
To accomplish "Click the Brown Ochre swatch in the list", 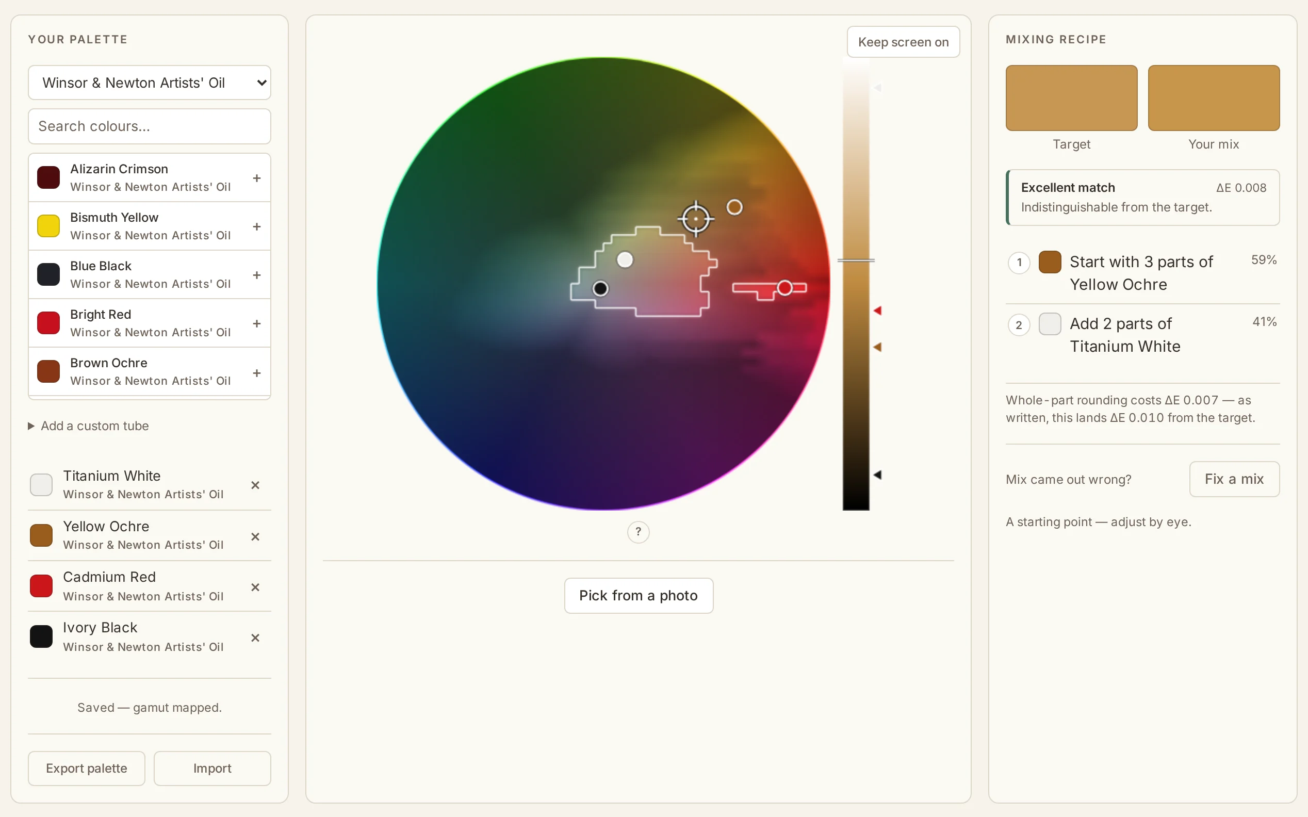I will 48,372.
